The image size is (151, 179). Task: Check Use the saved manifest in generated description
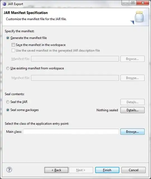pos(13,50)
